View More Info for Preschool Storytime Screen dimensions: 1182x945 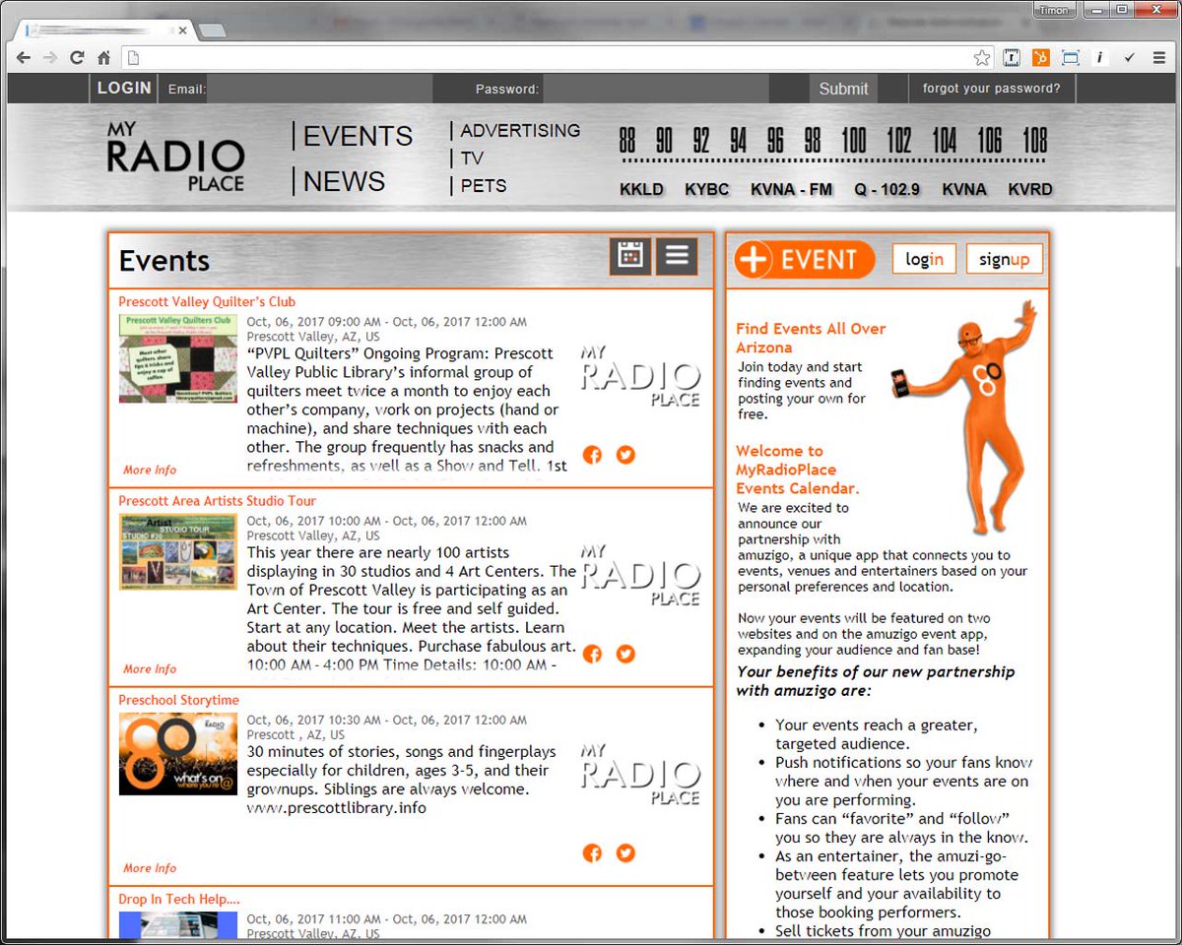pyautogui.click(x=150, y=868)
